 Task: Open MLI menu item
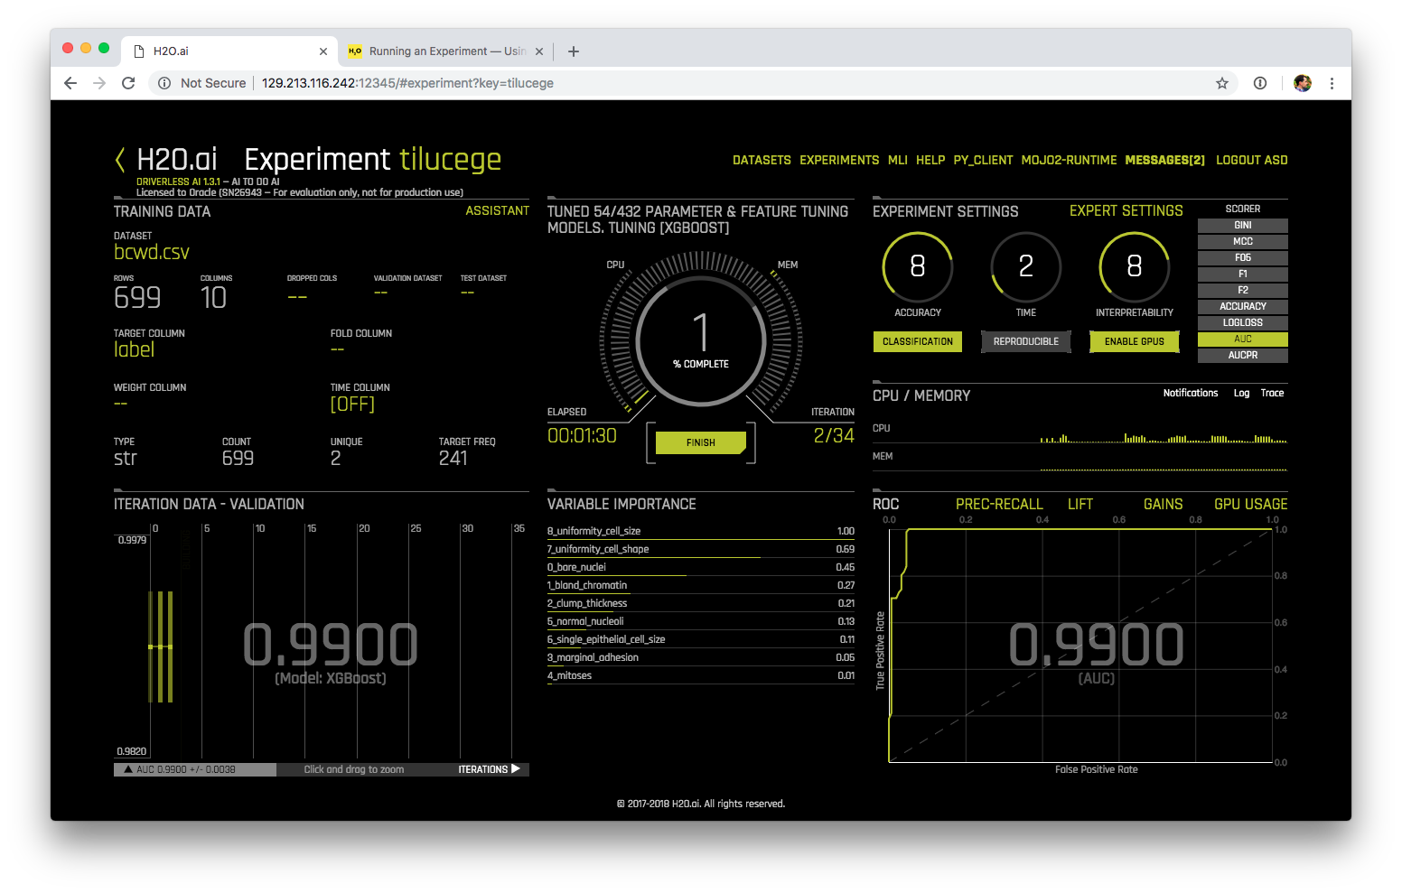[x=898, y=160]
